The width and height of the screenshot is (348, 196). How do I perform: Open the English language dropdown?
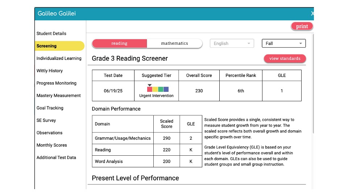point(232,43)
